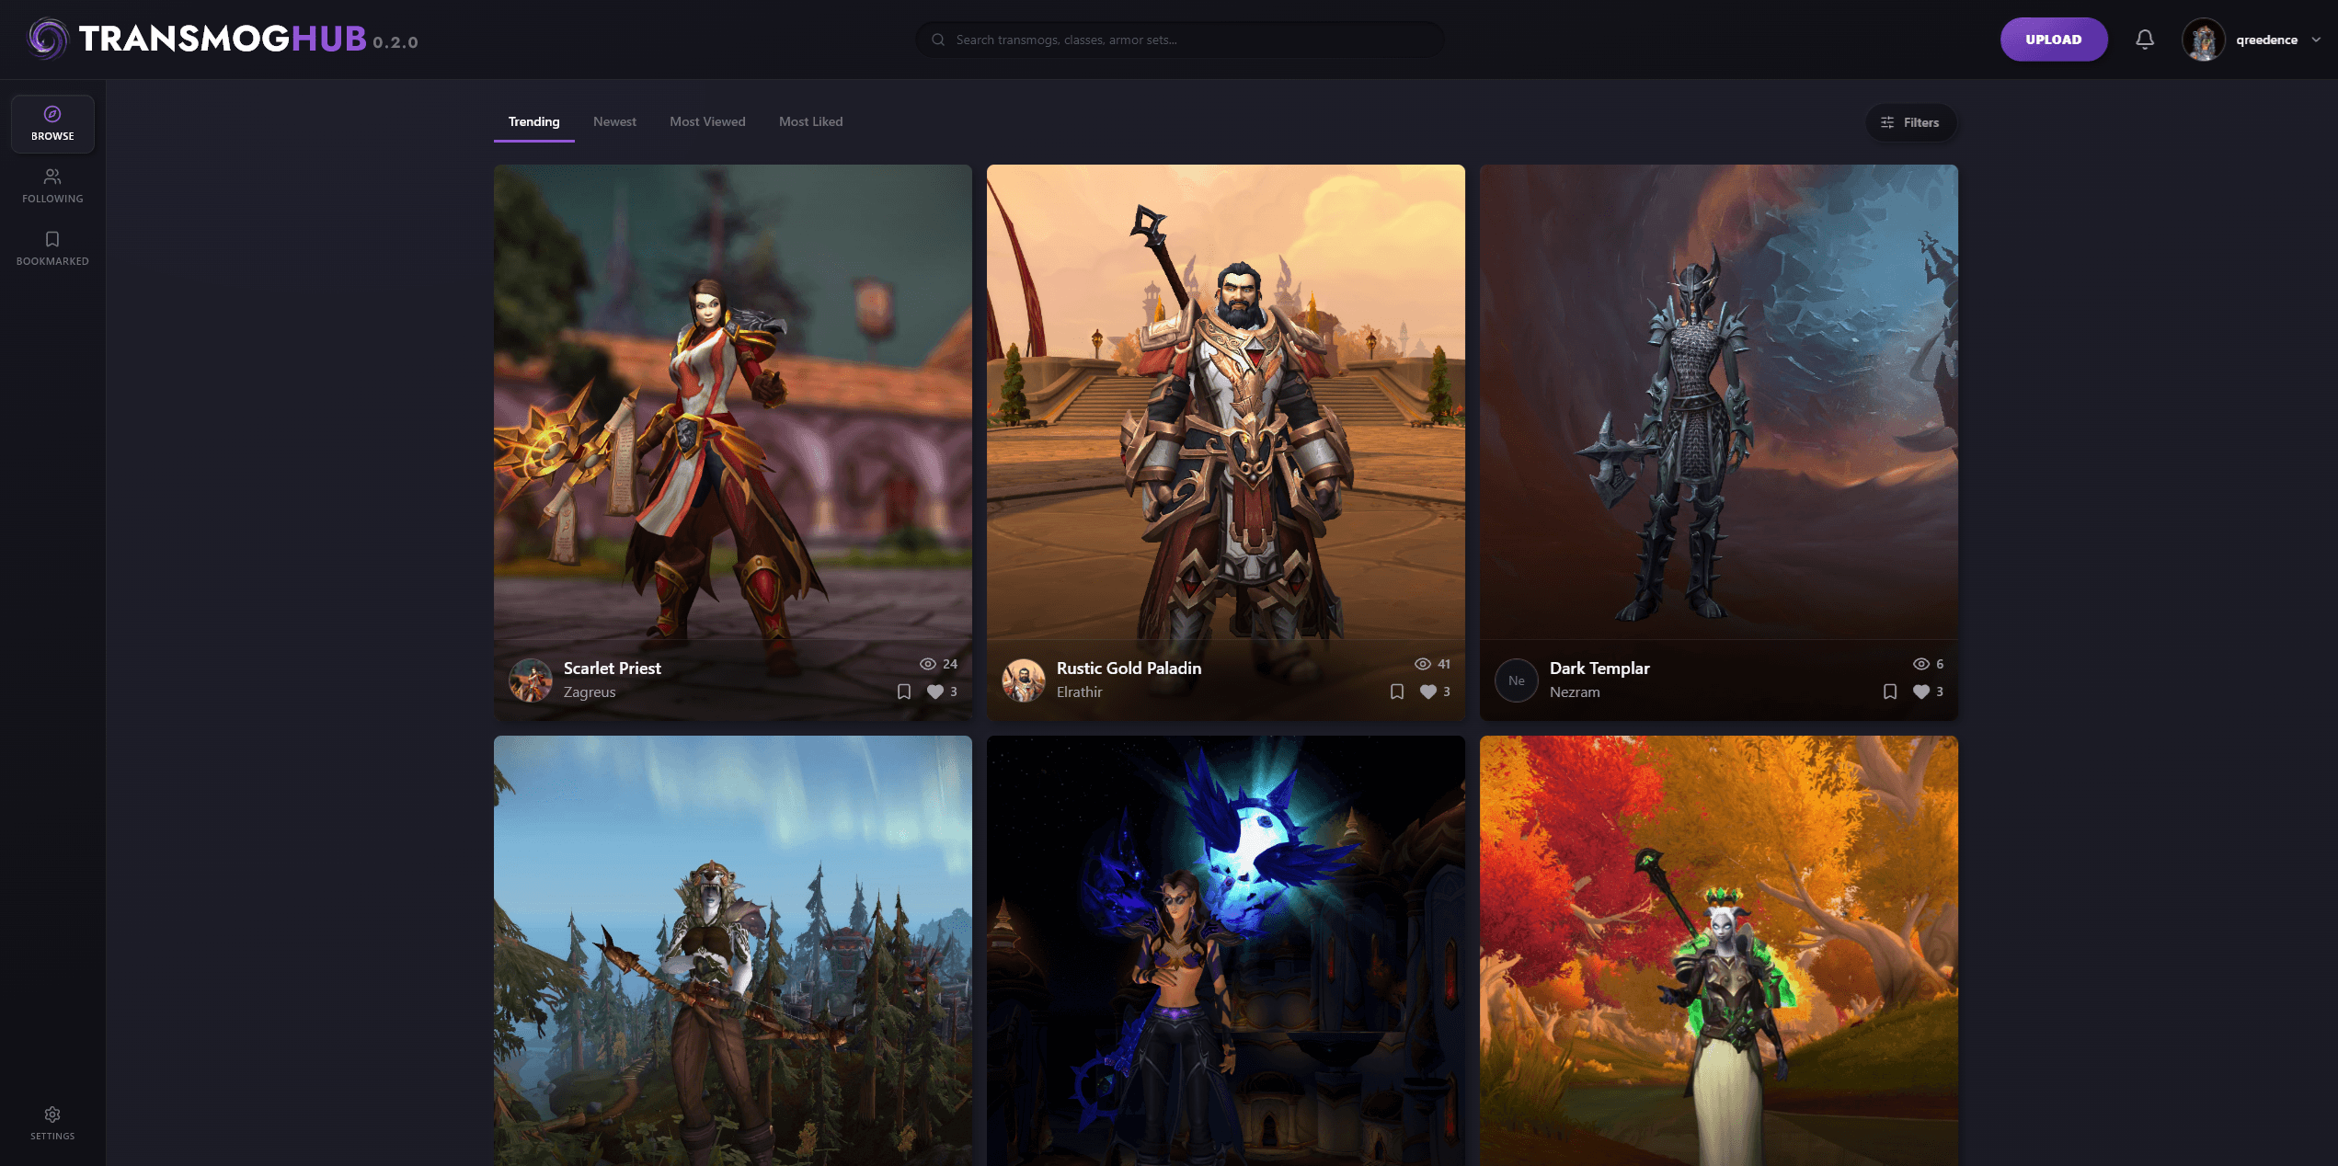This screenshot has height=1166, width=2338.
Task: Click the TransmogHub swirl logo
Action: click(48, 39)
